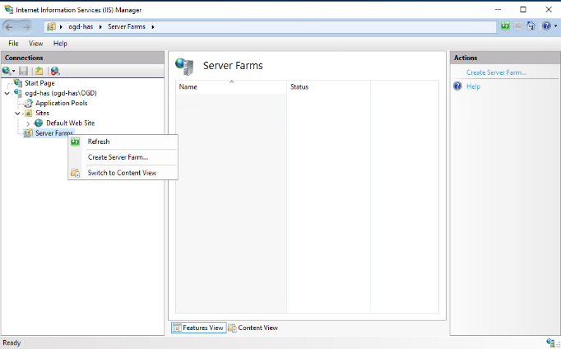This screenshot has width=561, height=349.
Task: Switch to the Content View tab
Action: (253, 328)
